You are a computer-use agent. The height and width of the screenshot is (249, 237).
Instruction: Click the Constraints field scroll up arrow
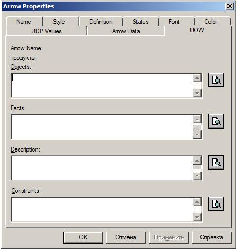[x=197, y=202]
